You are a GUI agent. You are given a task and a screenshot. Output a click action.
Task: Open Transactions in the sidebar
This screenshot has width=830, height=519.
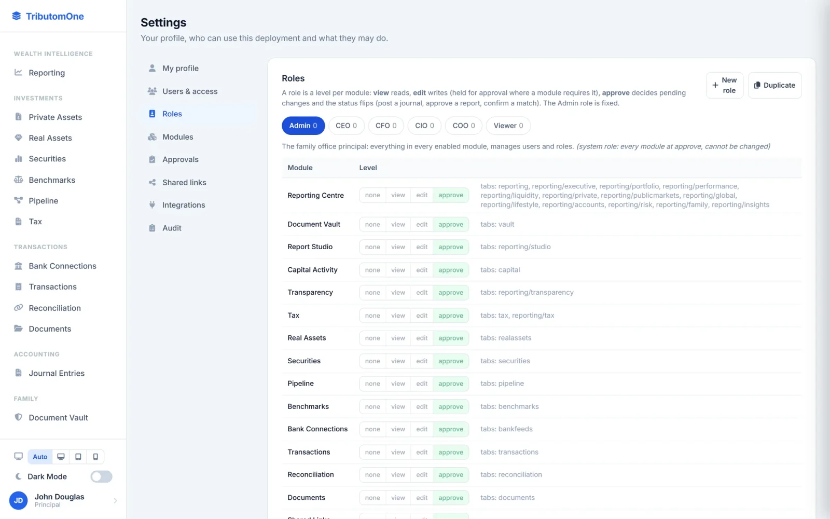click(63, 286)
